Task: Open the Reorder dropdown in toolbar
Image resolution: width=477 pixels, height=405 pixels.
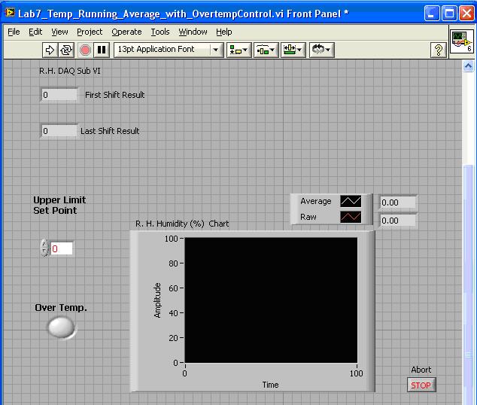Action: click(321, 50)
